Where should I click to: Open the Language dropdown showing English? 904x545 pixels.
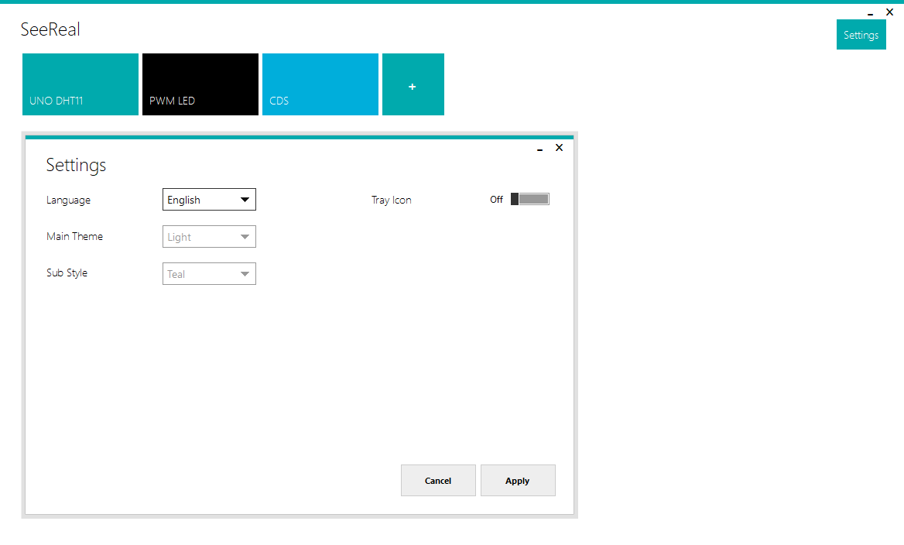209,200
